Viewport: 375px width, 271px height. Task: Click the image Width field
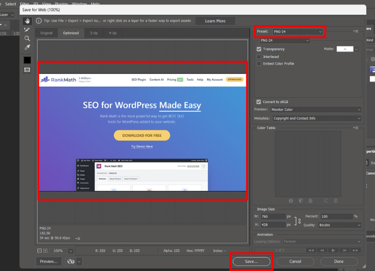273,217
